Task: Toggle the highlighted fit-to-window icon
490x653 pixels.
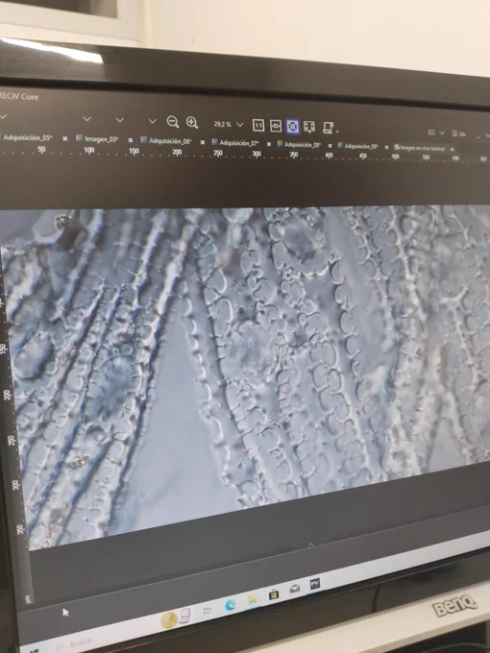Action: 292,126
